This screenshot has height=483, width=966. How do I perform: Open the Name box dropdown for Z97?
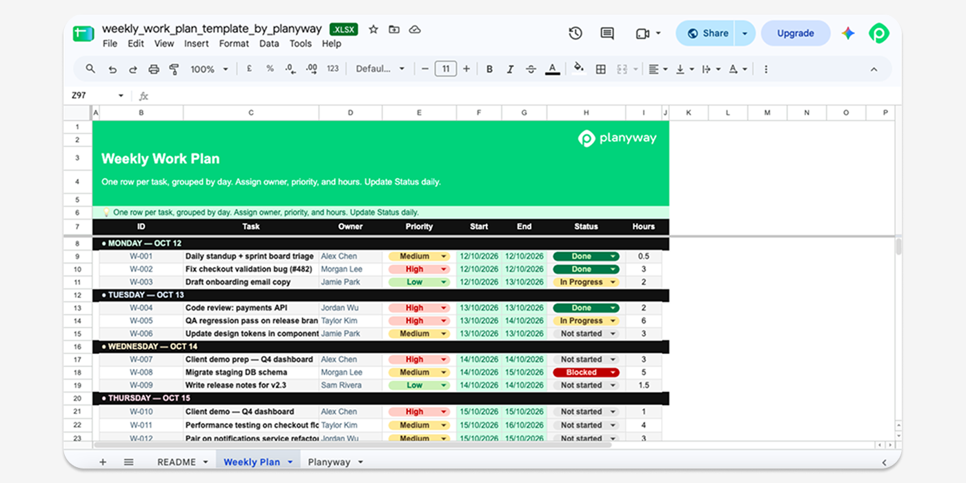(x=121, y=96)
